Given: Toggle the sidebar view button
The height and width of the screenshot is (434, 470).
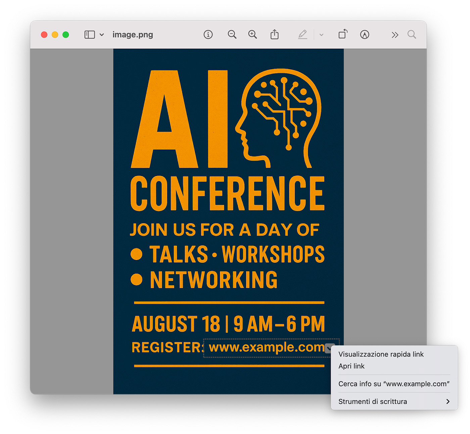Looking at the screenshot, I should pyautogui.click(x=89, y=35).
